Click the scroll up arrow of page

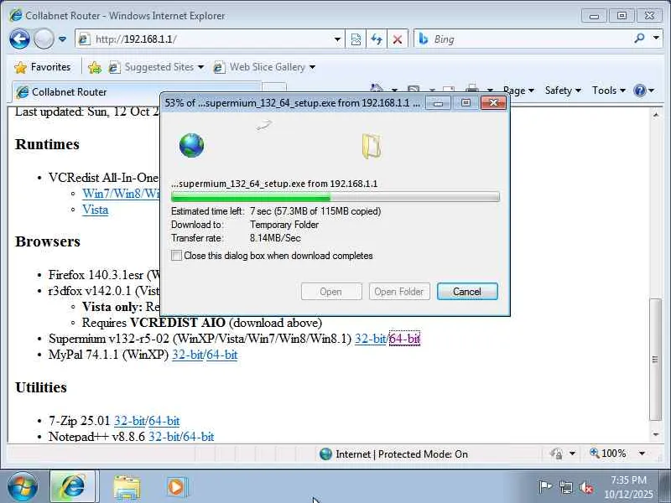[x=656, y=115]
